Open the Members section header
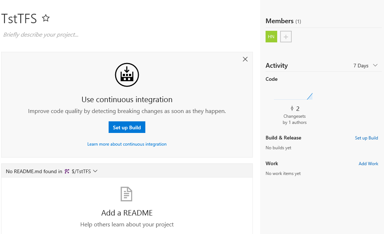This screenshot has width=384, height=234. [279, 21]
